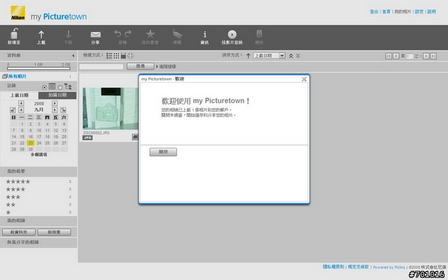
Task: Open the sort-by dropdown (上載日期)
Action: click(269, 55)
